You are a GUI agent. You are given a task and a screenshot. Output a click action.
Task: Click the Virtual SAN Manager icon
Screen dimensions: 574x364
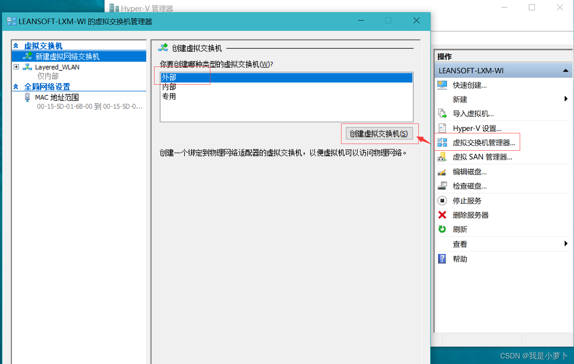pos(442,157)
